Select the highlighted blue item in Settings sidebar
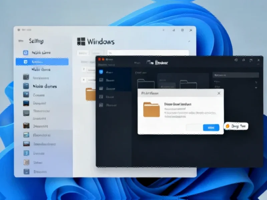The image size is (267, 200). point(42,62)
